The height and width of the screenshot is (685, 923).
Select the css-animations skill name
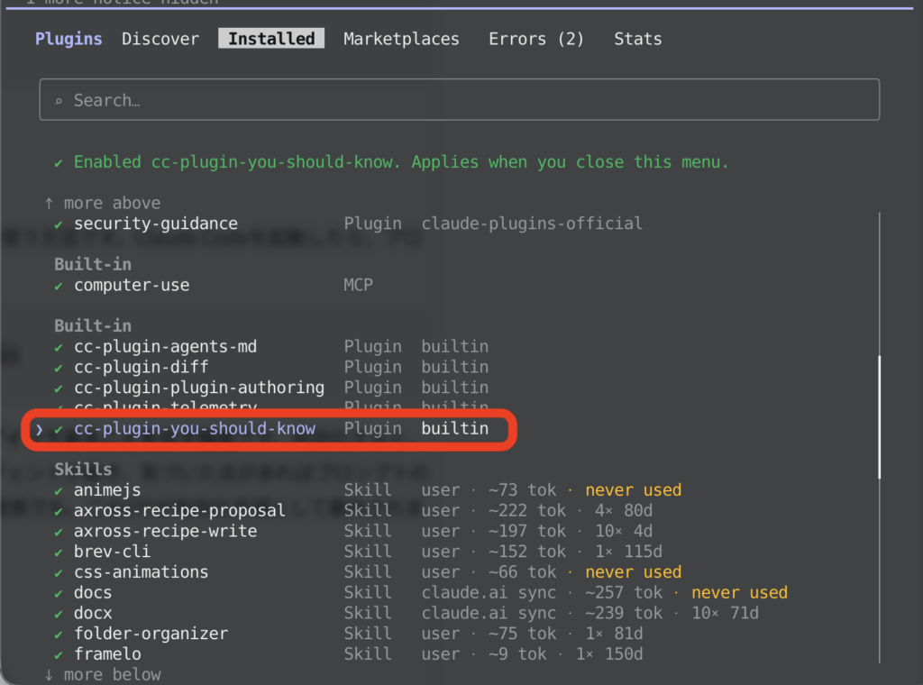pyautogui.click(x=142, y=572)
